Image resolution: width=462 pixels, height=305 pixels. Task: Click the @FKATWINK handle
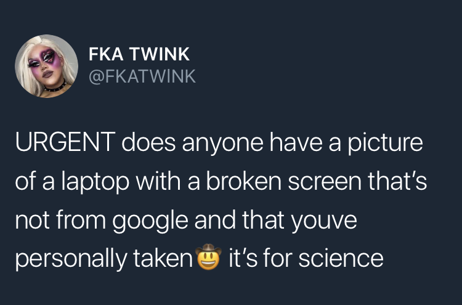[x=143, y=77]
